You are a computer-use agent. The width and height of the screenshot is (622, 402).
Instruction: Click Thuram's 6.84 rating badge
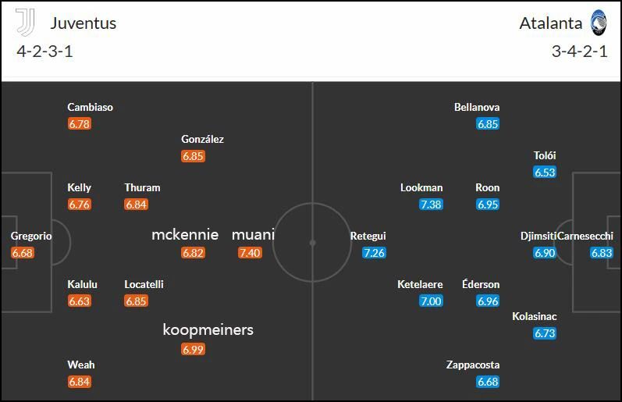pos(136,205)
